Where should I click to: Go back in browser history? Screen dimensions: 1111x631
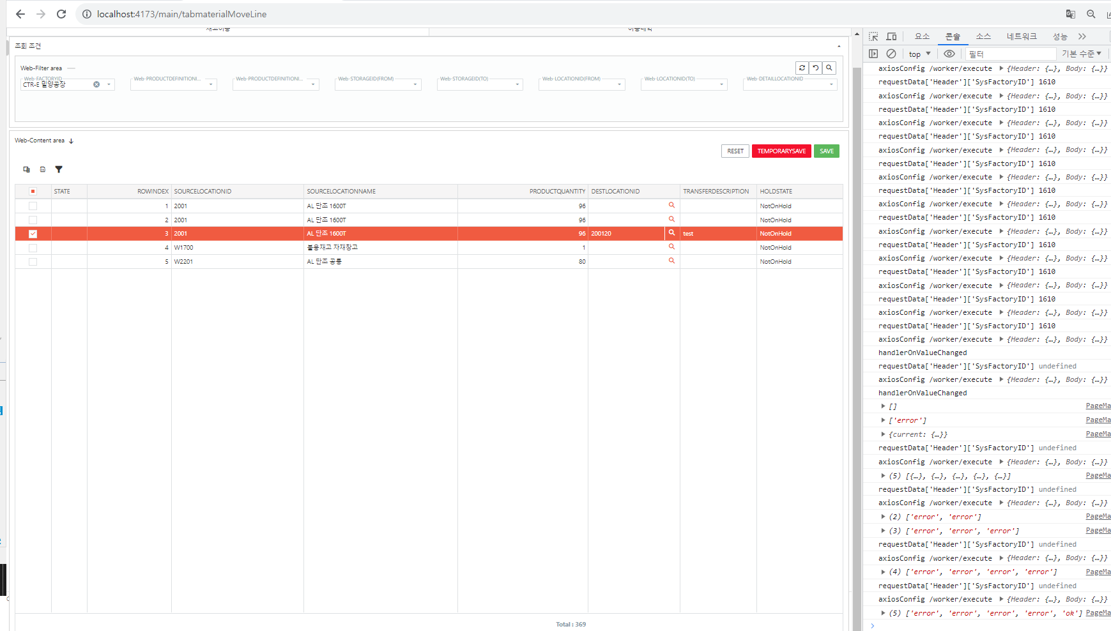coord(20,14)
